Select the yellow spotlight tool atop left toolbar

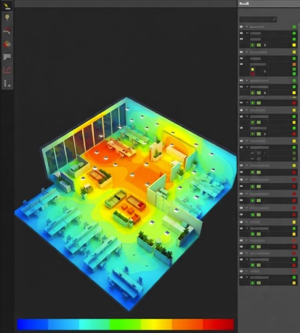7,6
